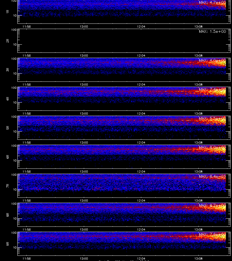Select the 'MAX: 8.7e+00' annotation
232x261 pixels.
coord(212,205)
